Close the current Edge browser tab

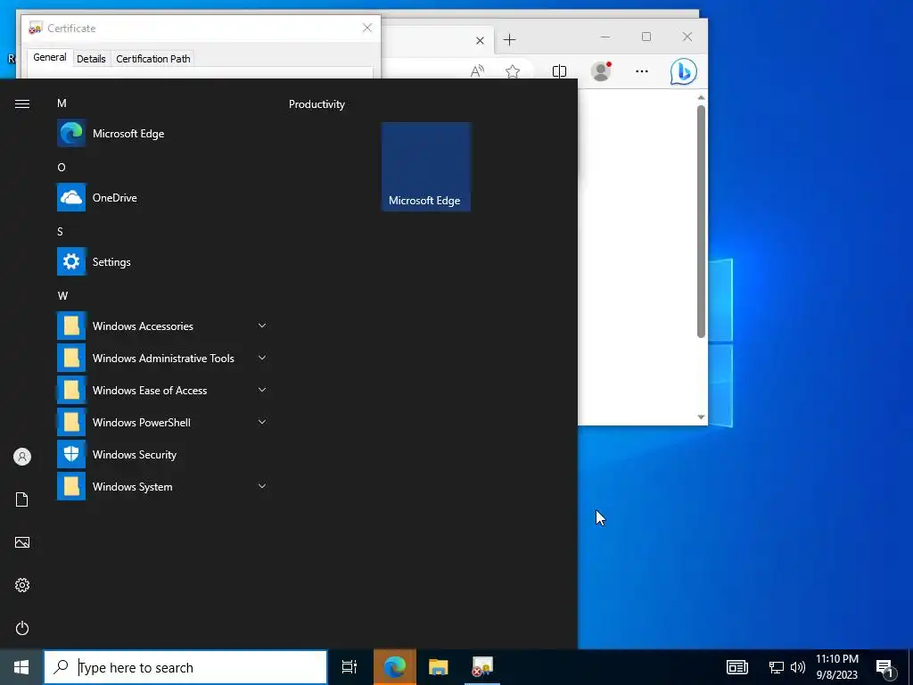[480, 40]
